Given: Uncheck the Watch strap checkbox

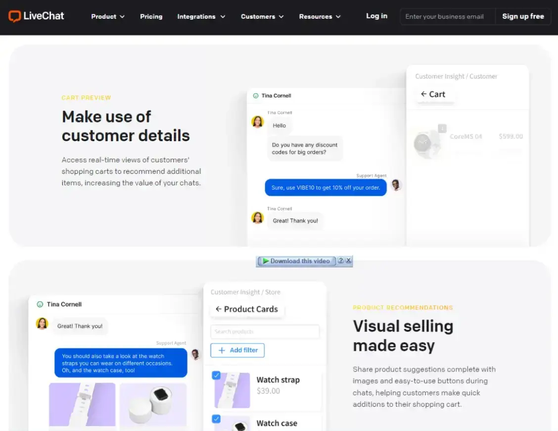Looking at the screenshot, I should pyautogui.click(x=216, y=376).
